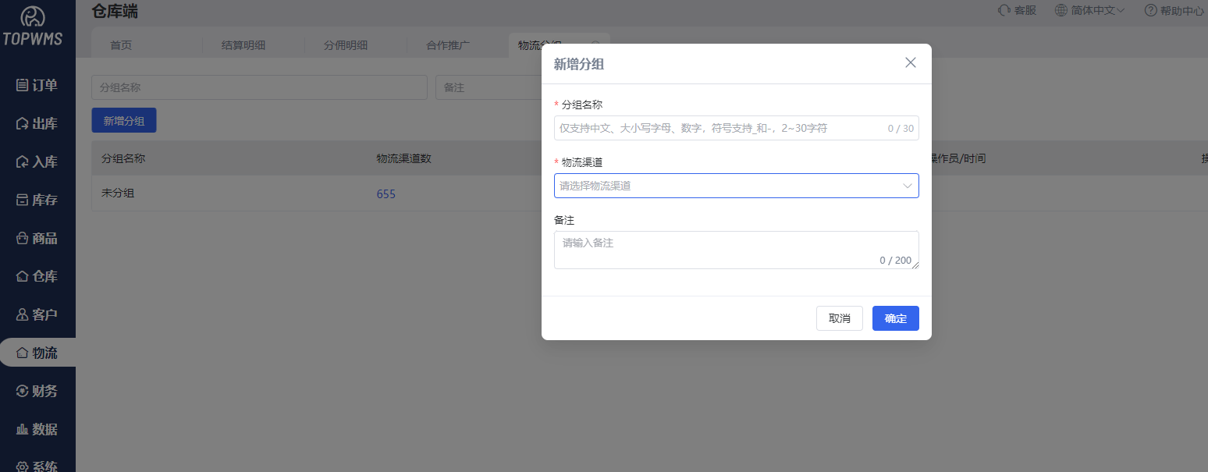Open the 客户 sidebar menu
This screenshot has height=472, width=1208.
(x=37, y=314)
